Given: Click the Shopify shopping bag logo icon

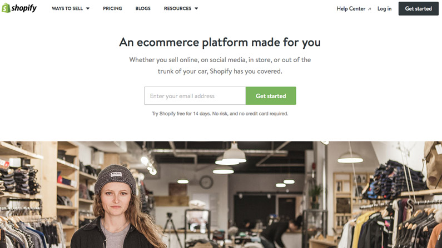Looking at the screenshot, I should click(x=6, y=8).
